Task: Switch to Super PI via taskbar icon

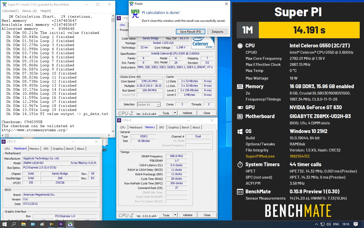Action: [70, 224]
